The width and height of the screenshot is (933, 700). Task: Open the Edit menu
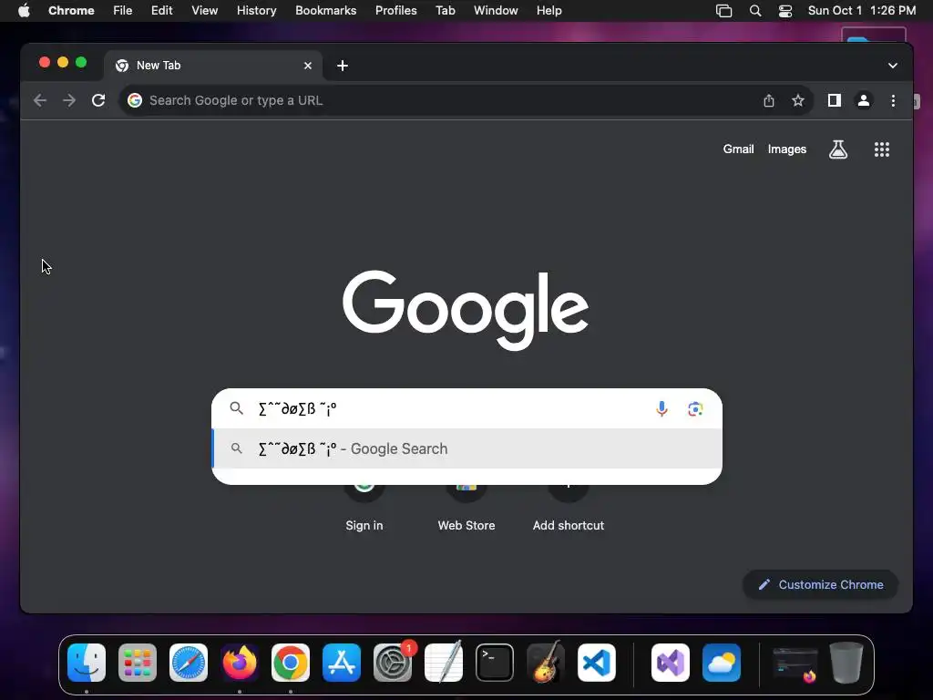point(161,11)
